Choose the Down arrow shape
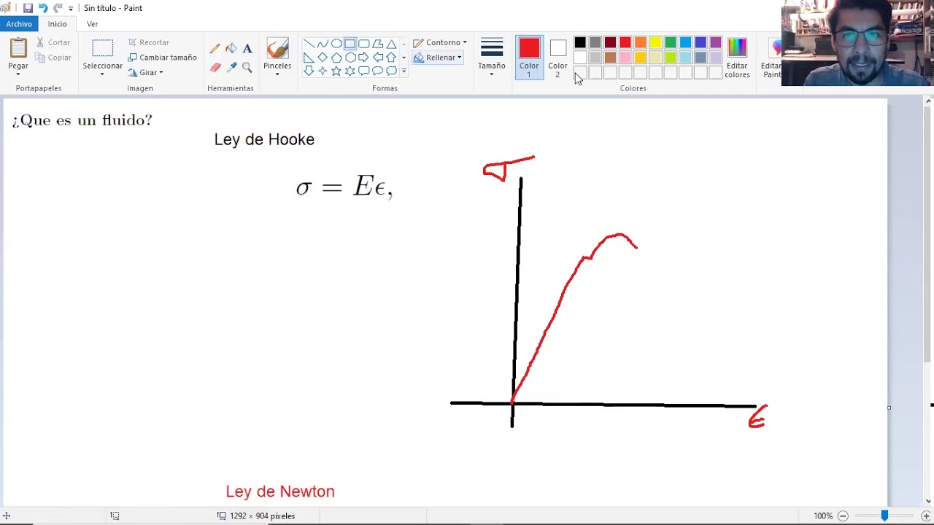Image resolution: width=934 pixels, height=525 pixels. pos(309,71)
